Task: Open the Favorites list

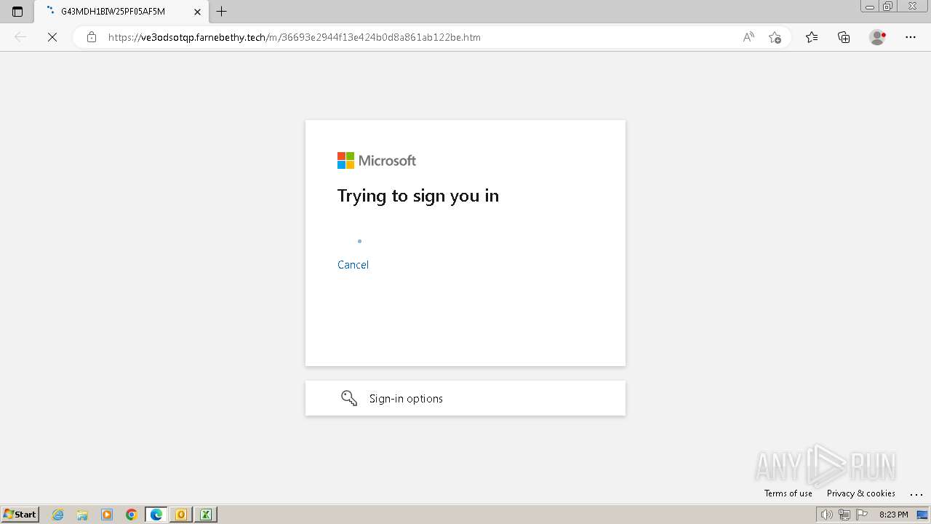Action: 812,37
